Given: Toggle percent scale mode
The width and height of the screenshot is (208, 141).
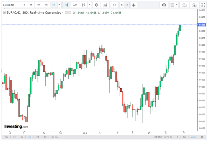Looking at the screenshot, I should pyautogui.click(x=177, y=137).
